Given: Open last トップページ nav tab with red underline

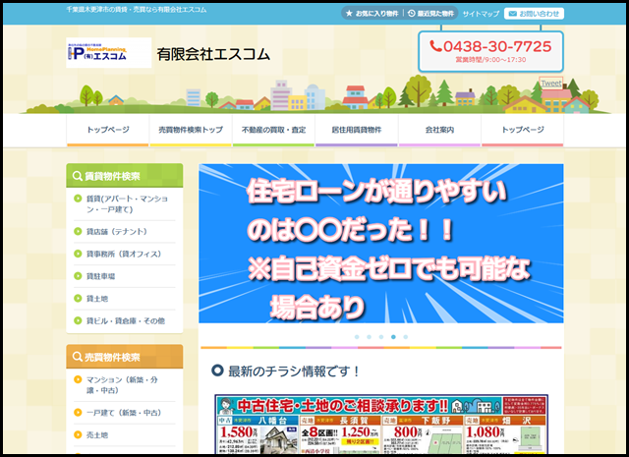Looking at the screenshot, I should [523, 130].
